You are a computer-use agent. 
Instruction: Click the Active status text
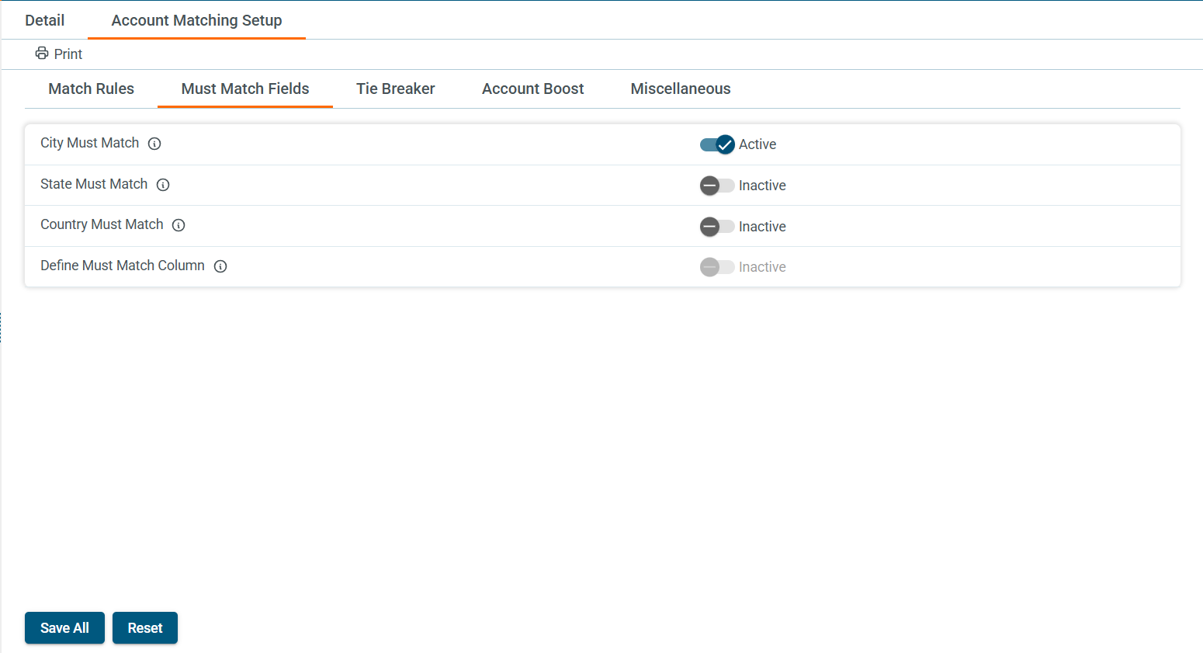point(758,144)
